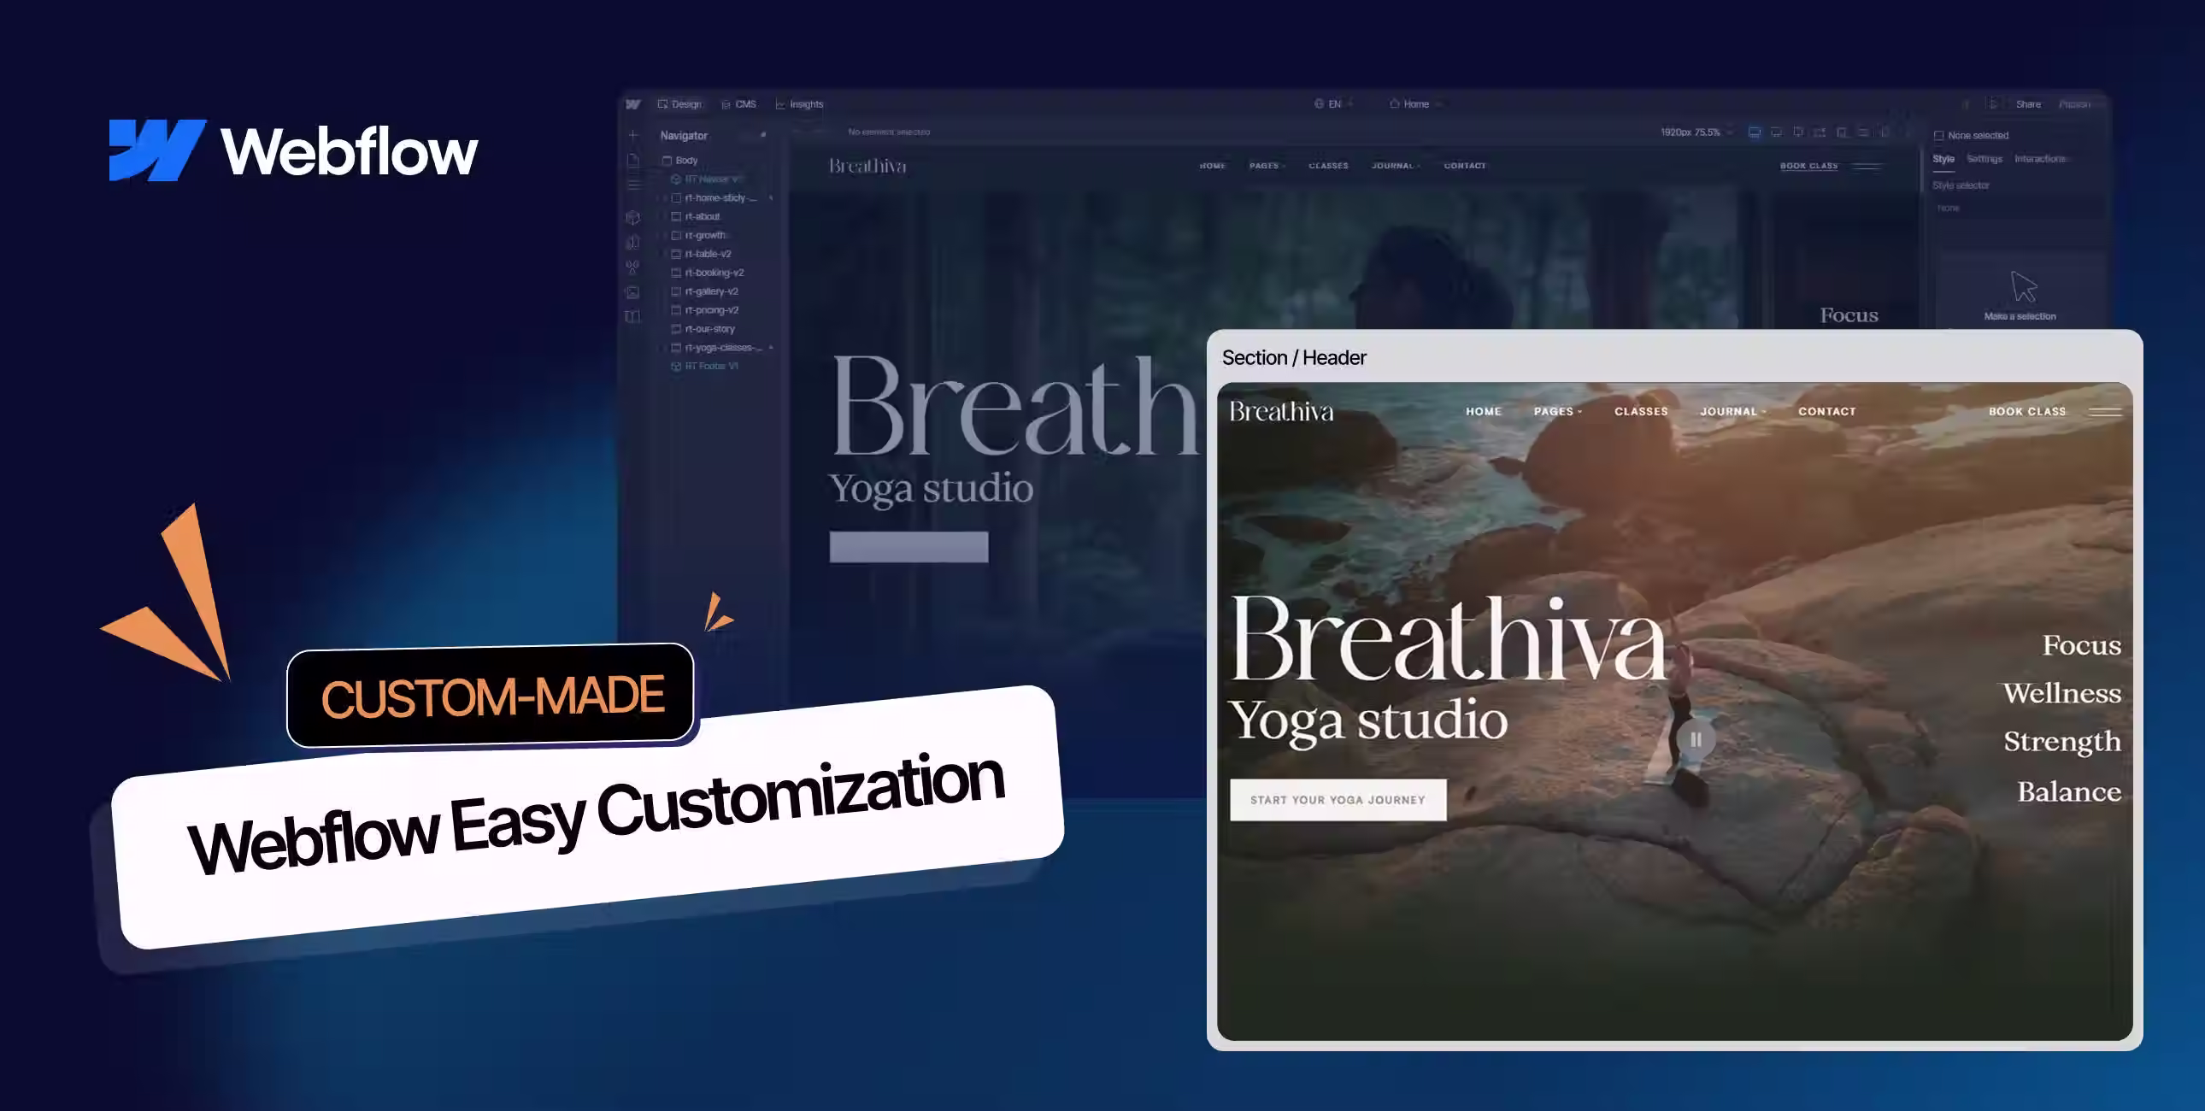Image resolution: width=2205 pixels, height=1111 pixels.
Task: Select rt-pricing-v2 in the Navigator tree
Action: 704,311
